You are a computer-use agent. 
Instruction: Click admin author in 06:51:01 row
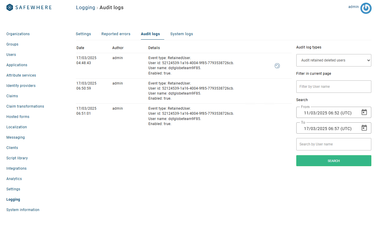[118, 108]
